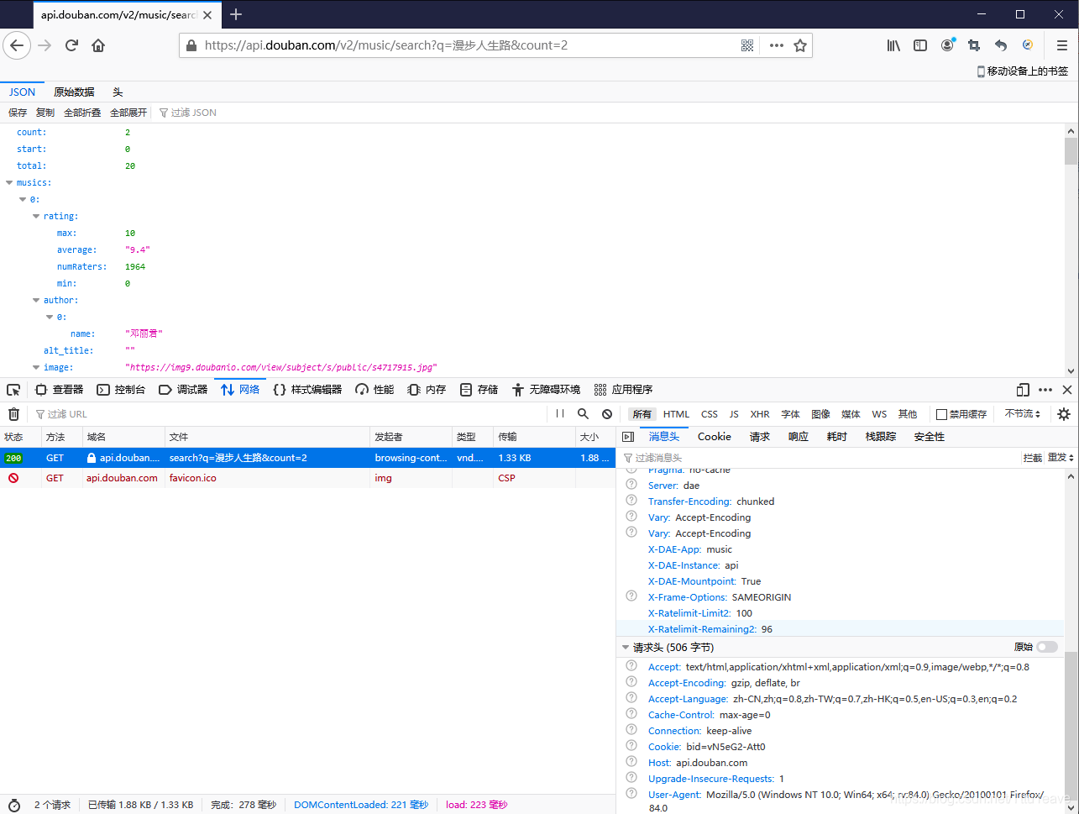Enable the 禁用缓存 checkbox

(941, 414)
